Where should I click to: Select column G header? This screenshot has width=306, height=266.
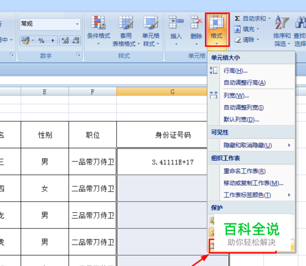pyautogui.click(x=162, y=92)
